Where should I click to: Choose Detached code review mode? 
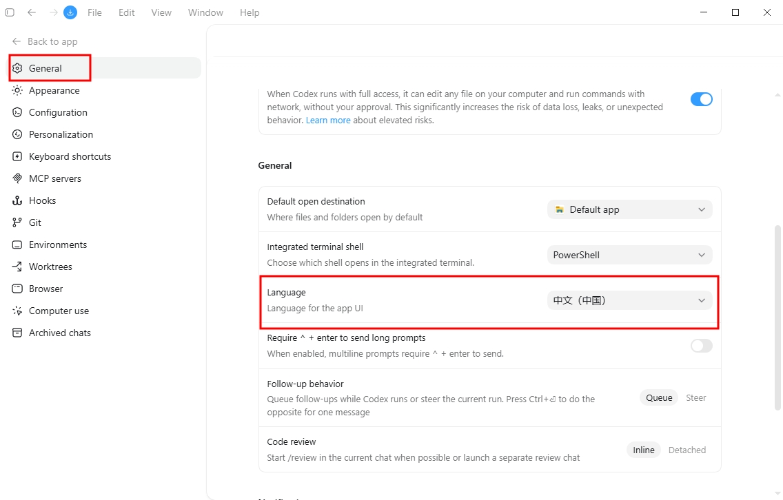click(687, 450)
